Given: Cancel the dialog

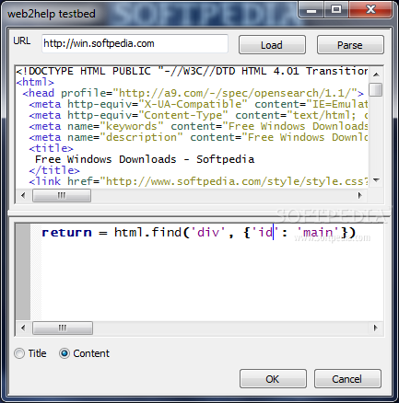Looking at the screenshot, I should [347, 379].
